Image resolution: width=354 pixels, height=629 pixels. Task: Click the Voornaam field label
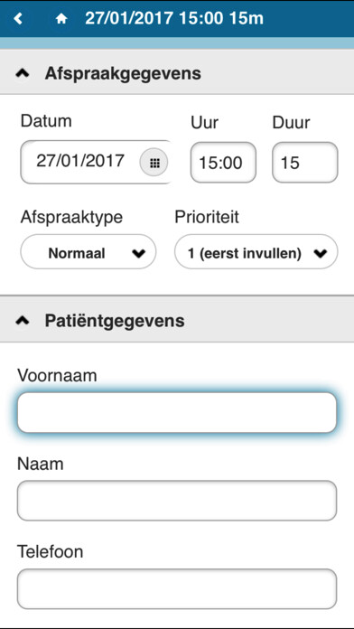pos(57,376)
